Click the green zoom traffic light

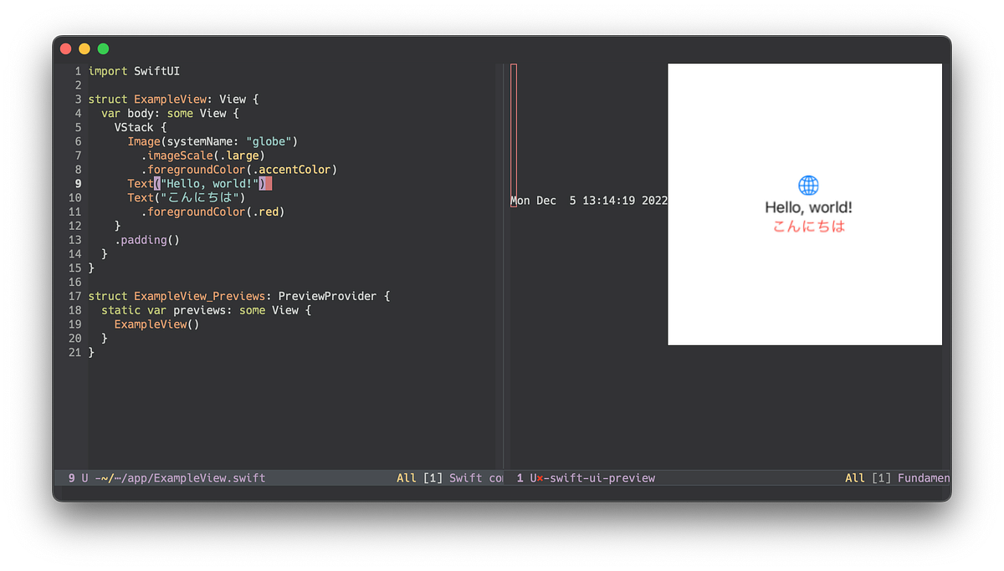pyautogui.click(x=101, y=48)
